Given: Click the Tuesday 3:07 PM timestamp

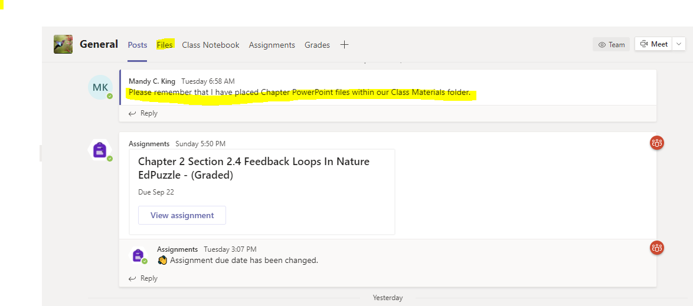Looking at the screenshot, I should [230, 249].
